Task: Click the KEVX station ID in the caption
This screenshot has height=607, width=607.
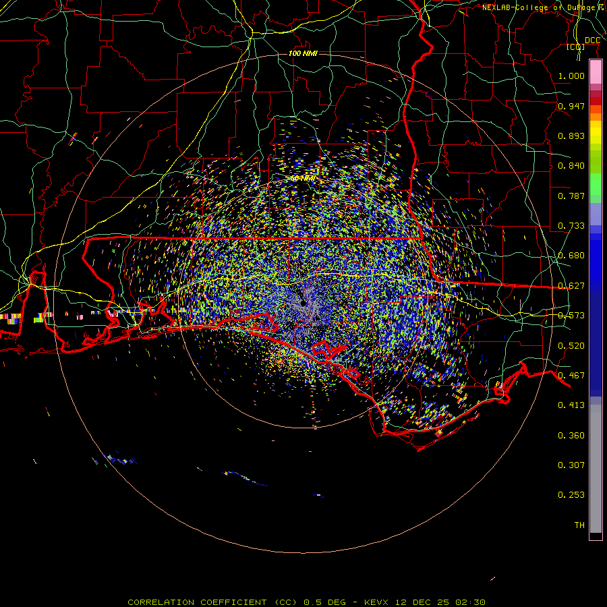Action: (376, 602)
